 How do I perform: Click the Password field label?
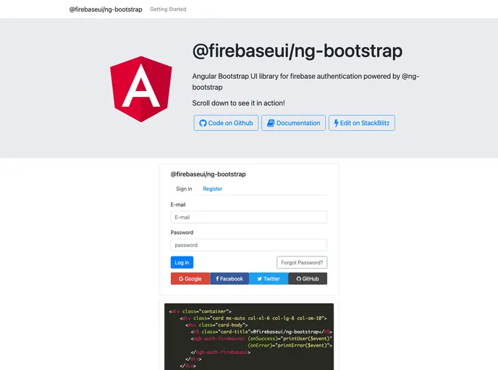(x=182, y=233)
